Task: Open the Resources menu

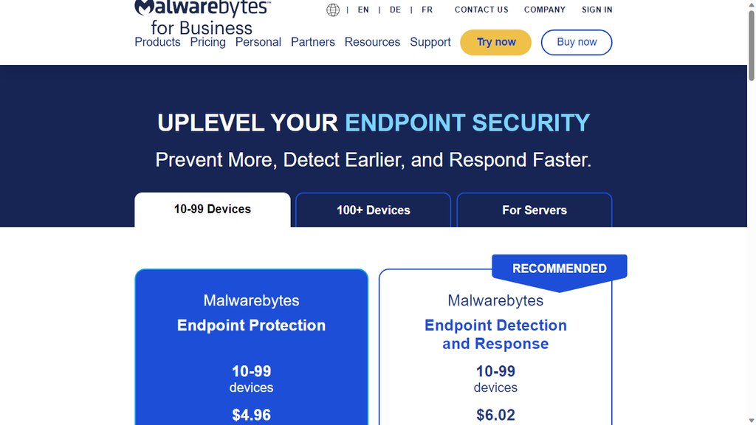Action: (x=372, y=42)
